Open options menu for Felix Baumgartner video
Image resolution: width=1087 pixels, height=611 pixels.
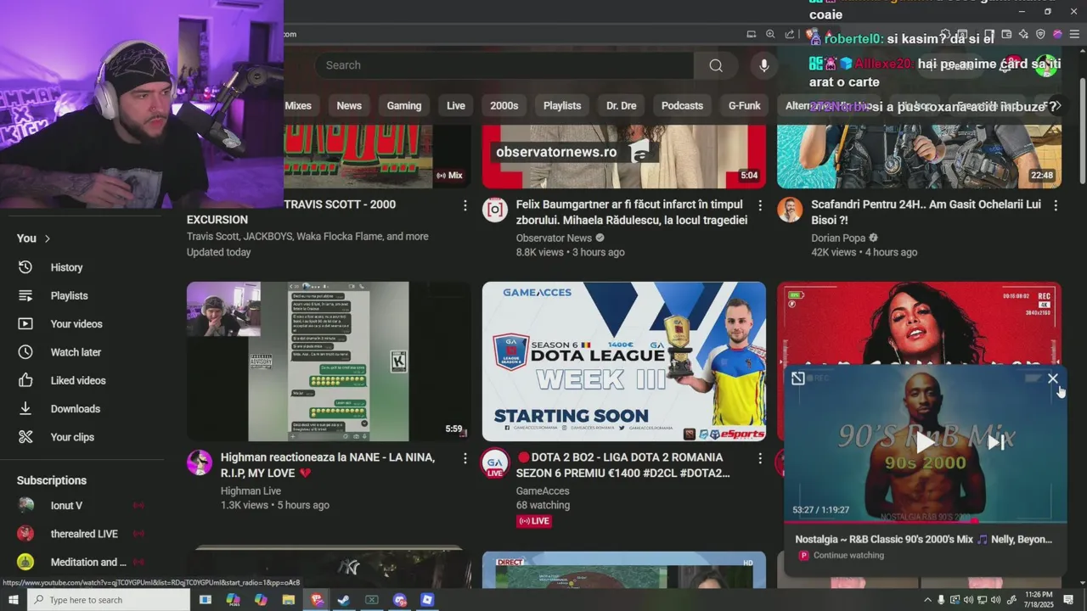[760, 205]
